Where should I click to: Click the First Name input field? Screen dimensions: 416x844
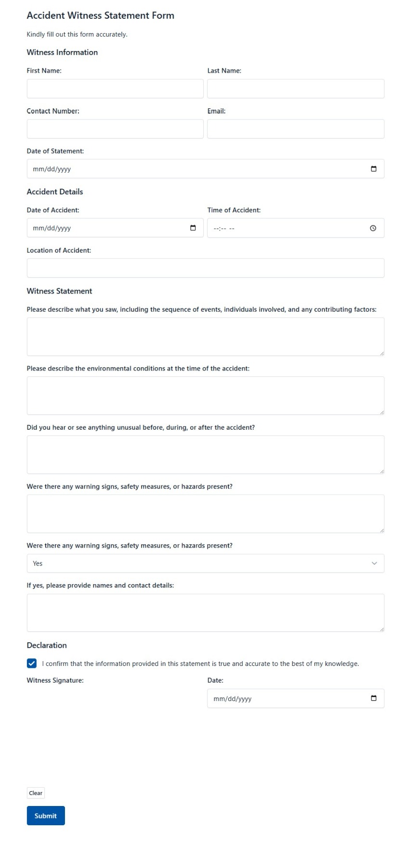tap(115, 88)
